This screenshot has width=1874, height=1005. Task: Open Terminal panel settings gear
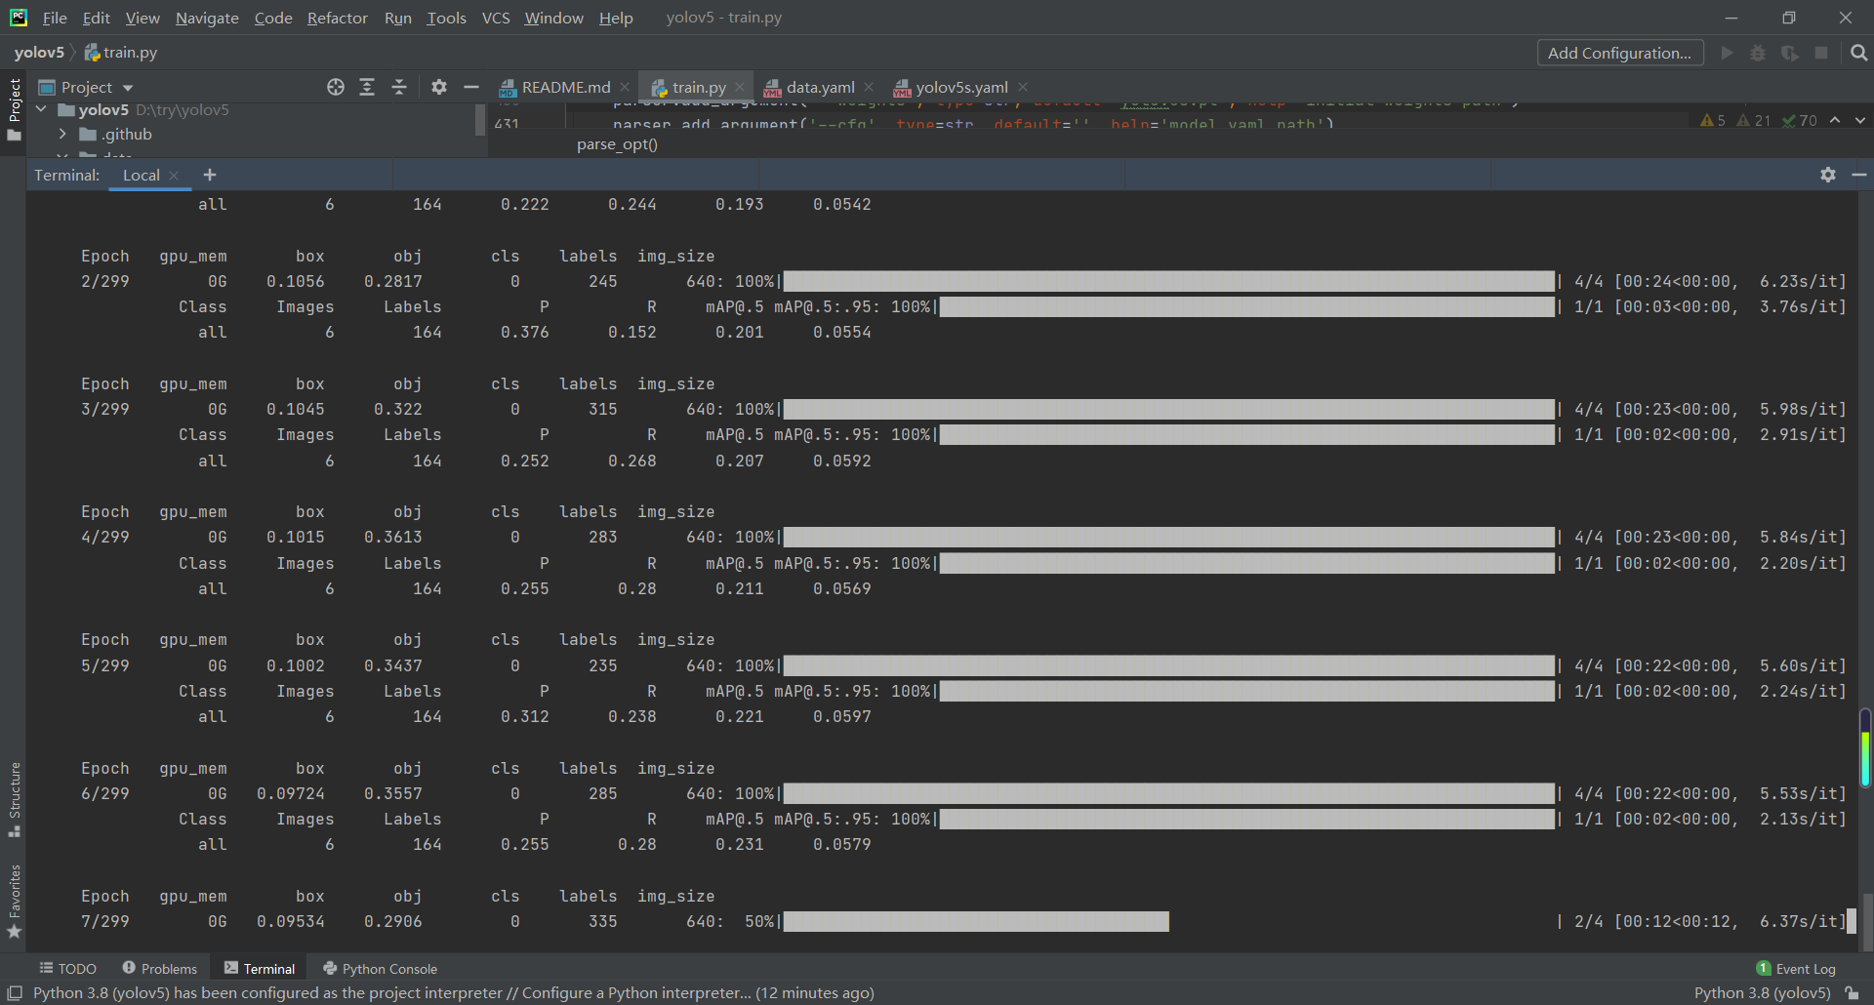(1828, 175)
